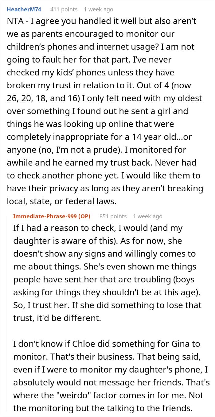Screen dimensions: 215x417
Task: Click the line 'awhile and he earned my trust back'
Action: (101, 163)
